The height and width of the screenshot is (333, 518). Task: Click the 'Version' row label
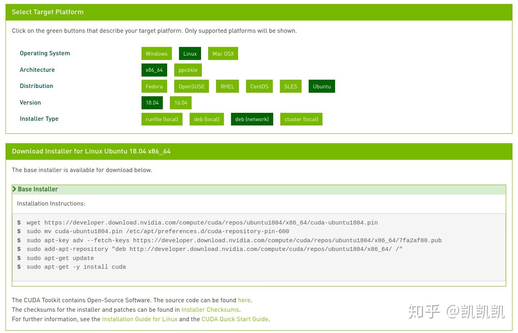click(x=30, y=103)
